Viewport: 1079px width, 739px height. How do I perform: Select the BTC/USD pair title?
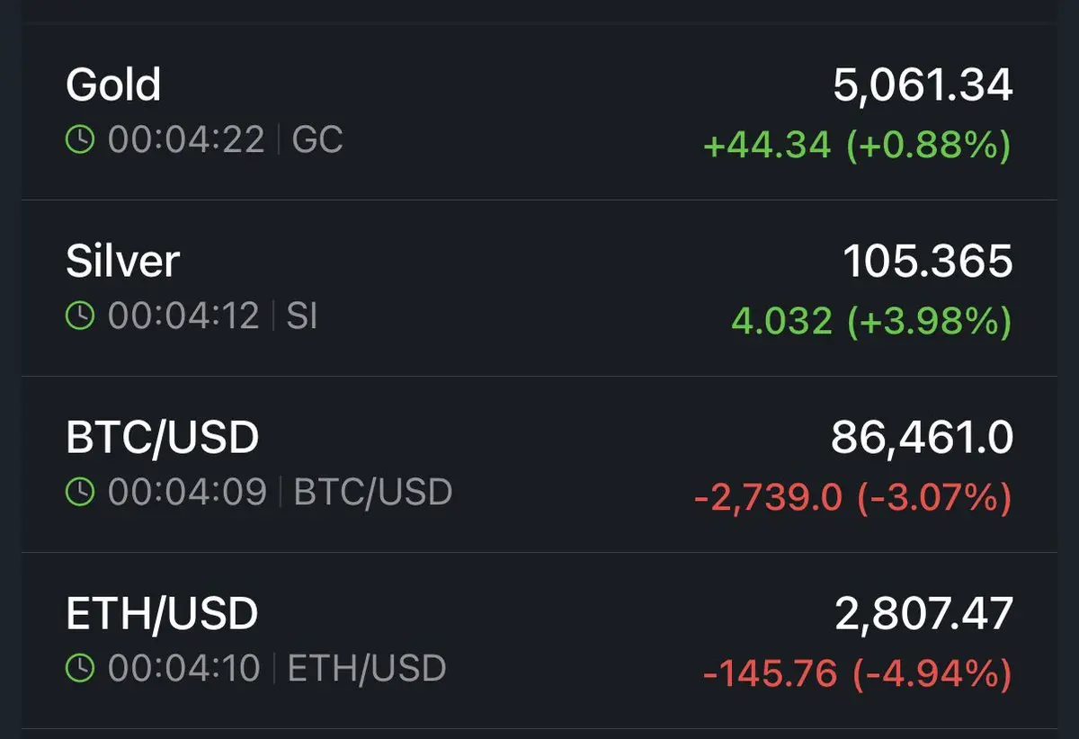pyautogui.click(x=163, y=438)
